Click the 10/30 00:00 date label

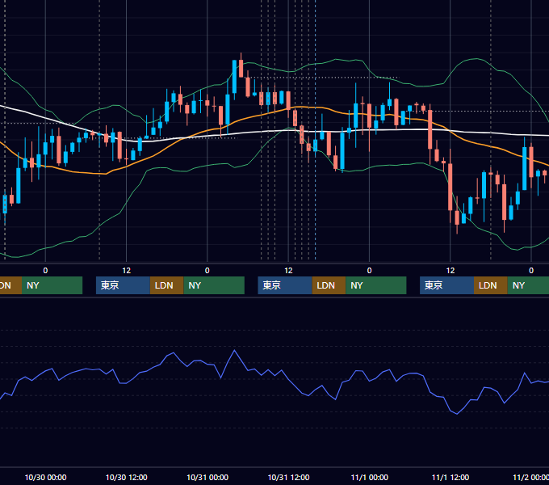tap(45, 477)
